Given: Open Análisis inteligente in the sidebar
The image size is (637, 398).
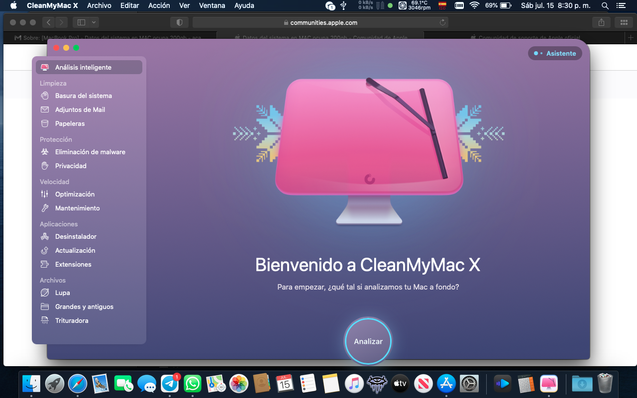Looking at the screenshot, I should tap(89, 67).
